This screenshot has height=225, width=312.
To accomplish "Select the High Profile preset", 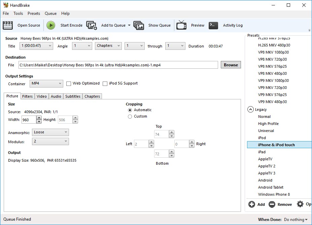I will click(268, 124).
